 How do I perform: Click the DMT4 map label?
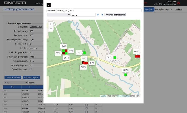pos(83,67)
